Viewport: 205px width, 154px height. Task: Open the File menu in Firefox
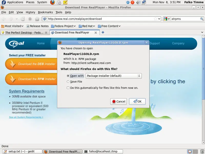tap(4, 12)
